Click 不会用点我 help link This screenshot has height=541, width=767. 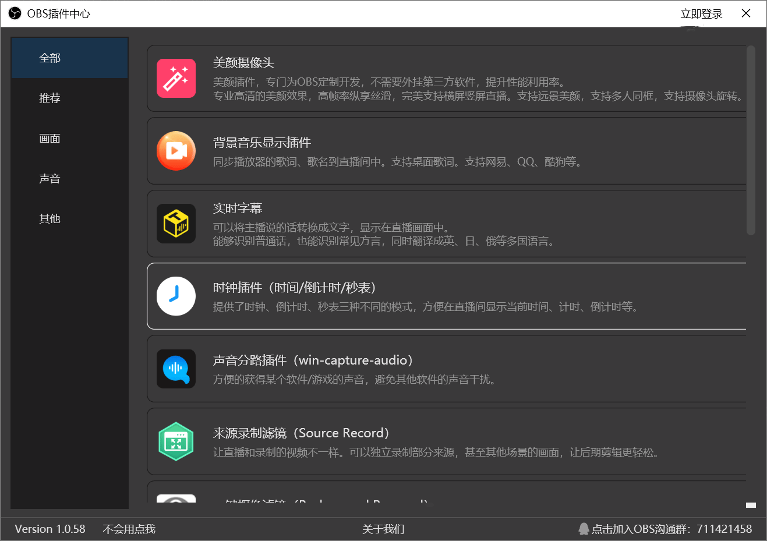(x=128, y=529)
